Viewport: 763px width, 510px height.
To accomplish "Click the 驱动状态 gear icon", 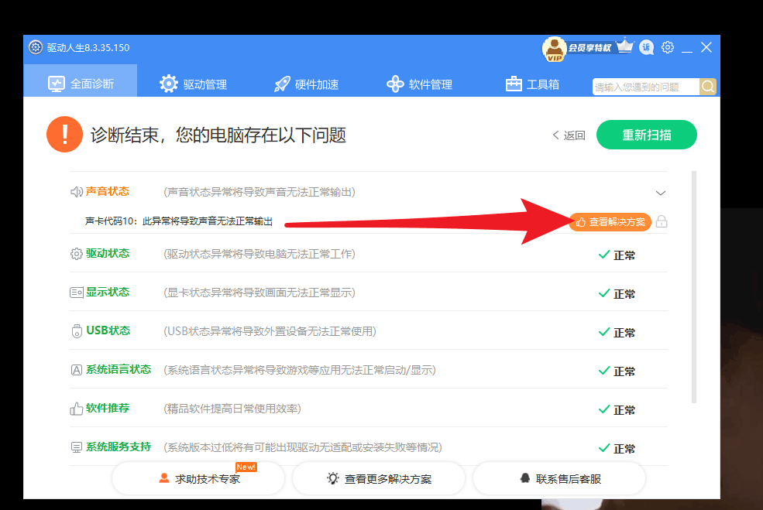I will [x=77, y=254].
